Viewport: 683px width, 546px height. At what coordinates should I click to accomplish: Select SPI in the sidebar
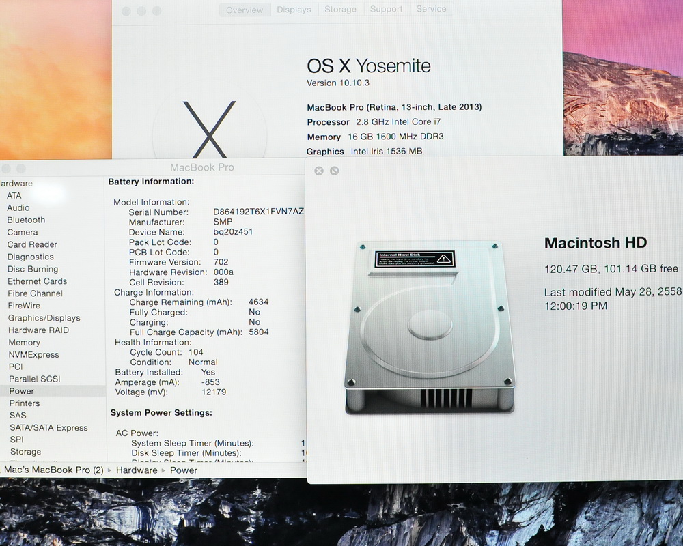(16, 440)
